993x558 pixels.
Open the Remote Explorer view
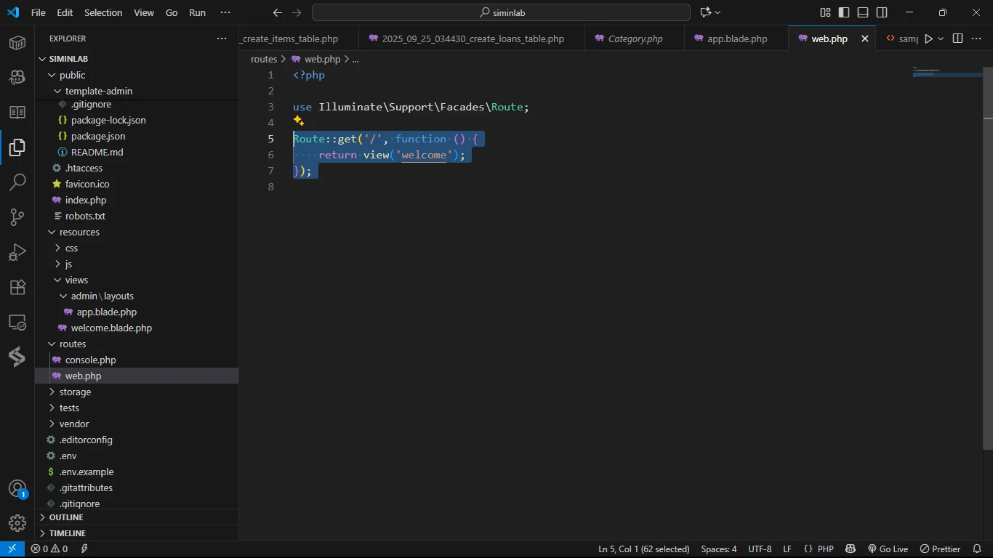(x=17, y=321)
